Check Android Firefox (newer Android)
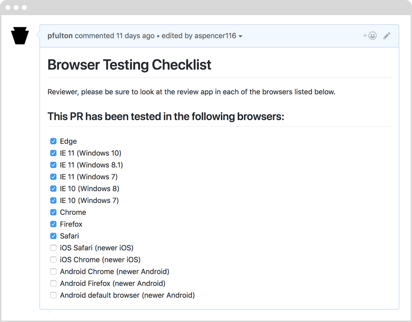The height and width of the screenshot is (322, 412). [x=53, y=283]
